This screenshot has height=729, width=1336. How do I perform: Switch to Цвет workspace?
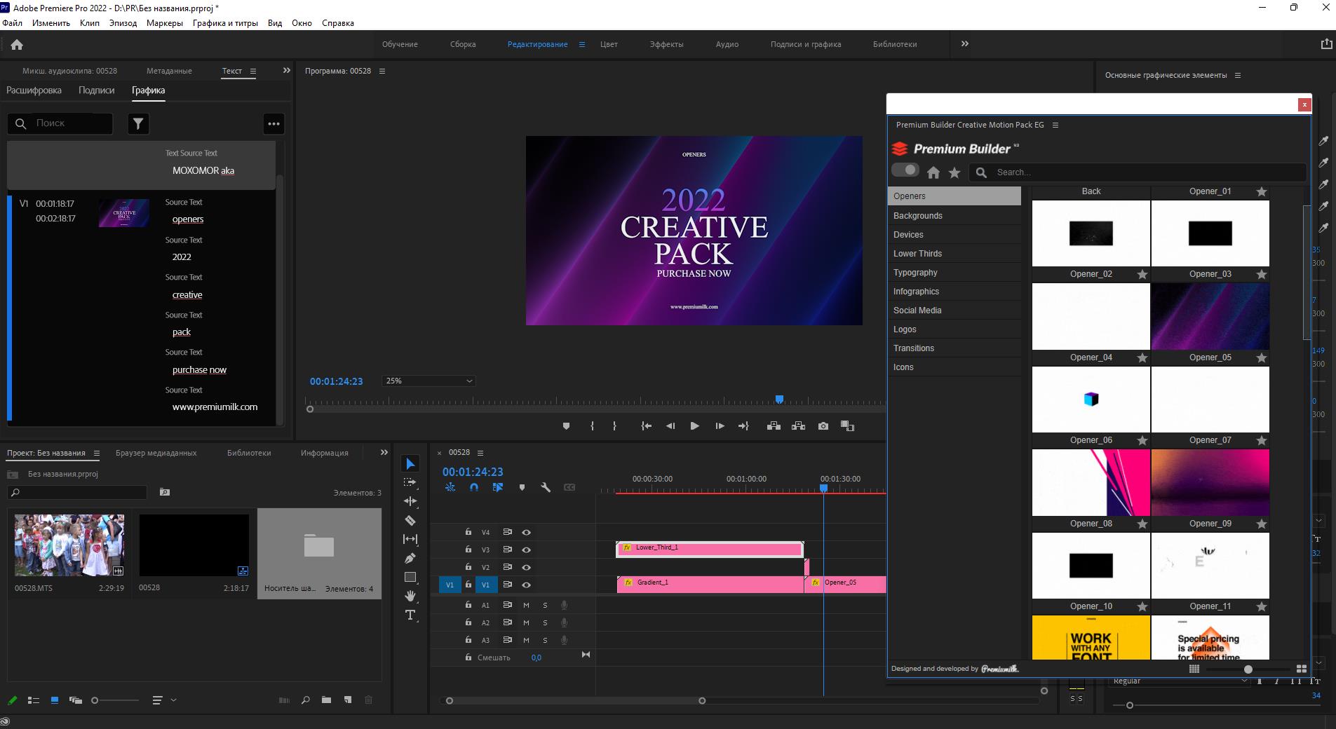point(609,44)
